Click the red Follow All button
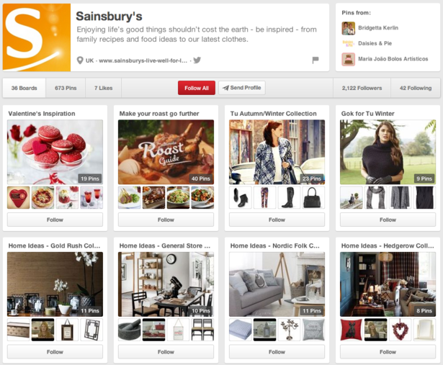Viewport: 443px width, 365px height. (x=197, y=88)
